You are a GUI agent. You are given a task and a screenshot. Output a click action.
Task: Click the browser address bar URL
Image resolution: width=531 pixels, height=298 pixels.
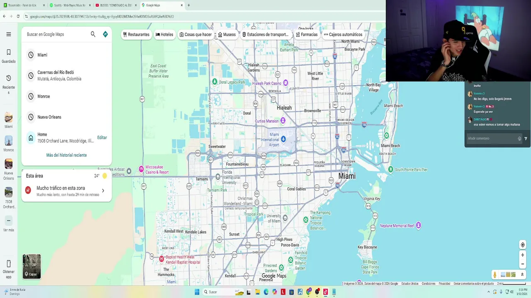102,17
